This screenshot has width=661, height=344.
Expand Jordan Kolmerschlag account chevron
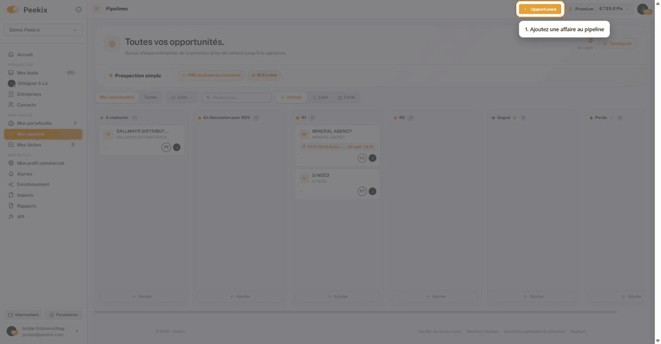[x=77, y=331]
